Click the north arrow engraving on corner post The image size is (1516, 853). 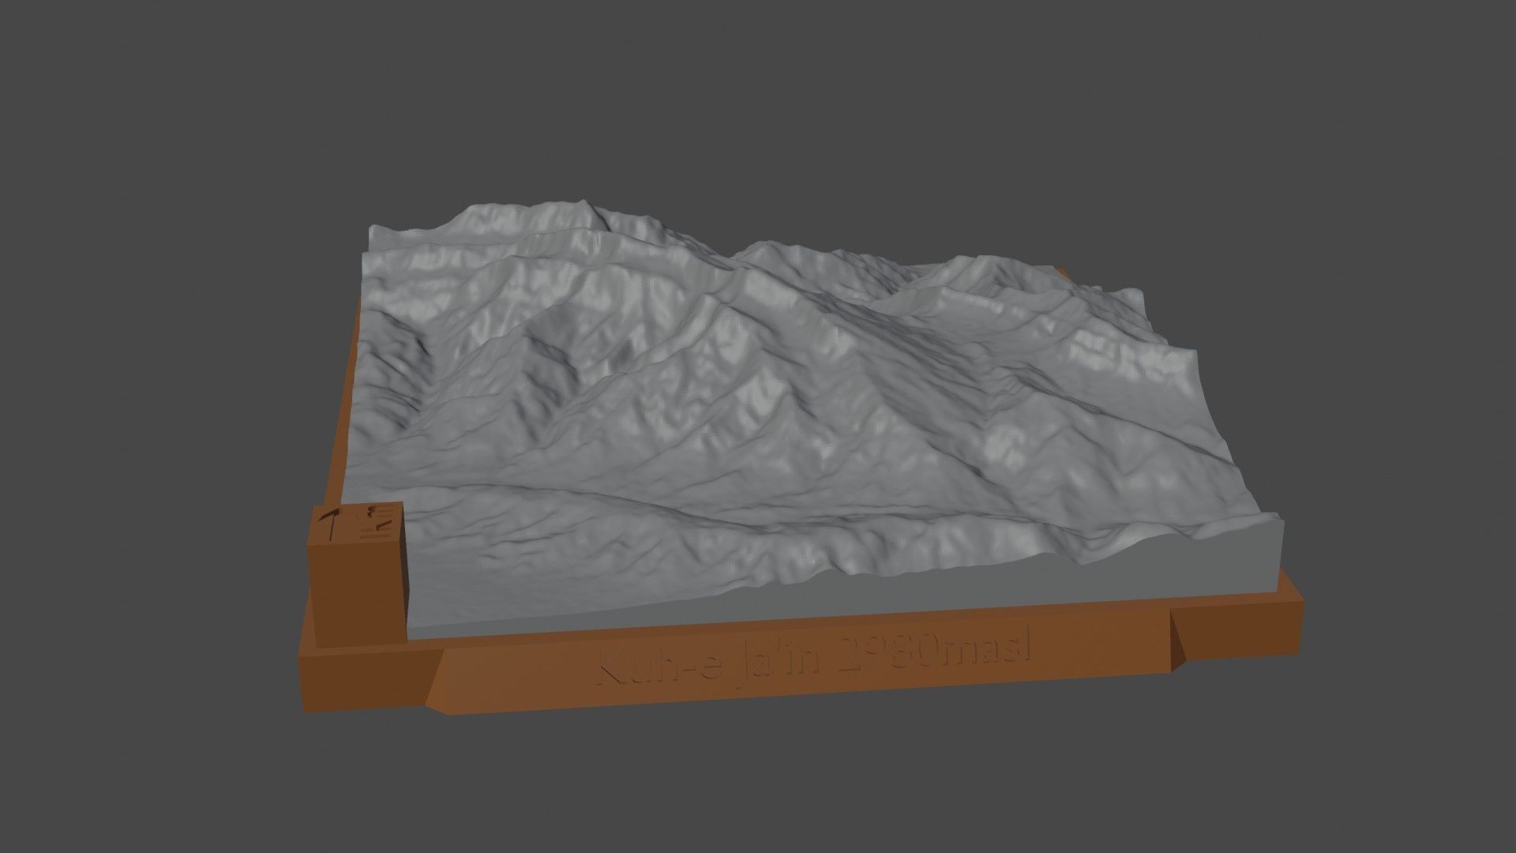329,524
